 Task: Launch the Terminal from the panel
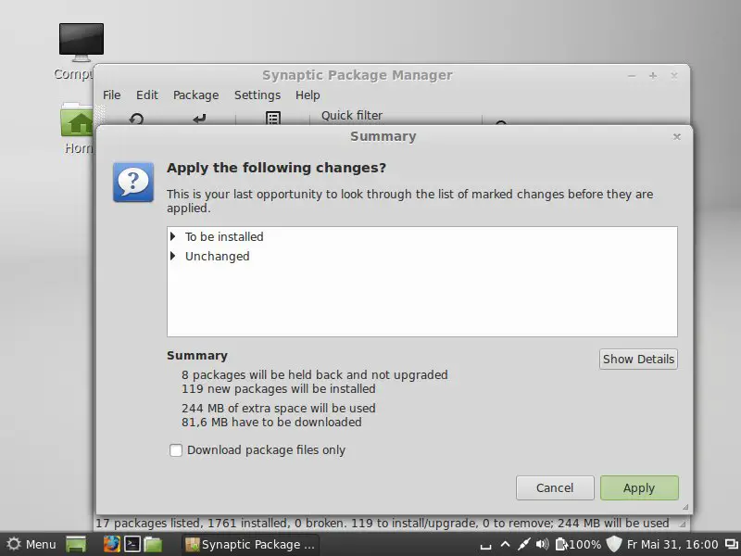(132, 545)
